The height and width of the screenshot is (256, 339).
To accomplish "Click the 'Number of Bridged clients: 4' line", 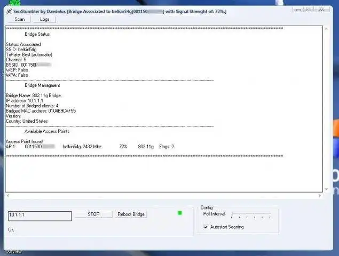I will click(32, 106).
